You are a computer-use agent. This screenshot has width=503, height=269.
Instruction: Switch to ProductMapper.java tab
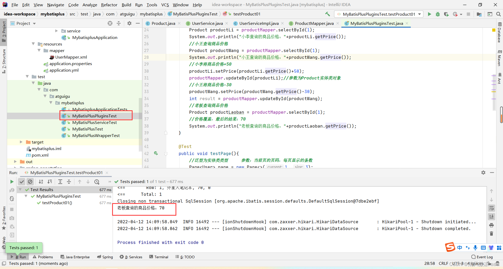pyautogui.click(x=314, y=23)
